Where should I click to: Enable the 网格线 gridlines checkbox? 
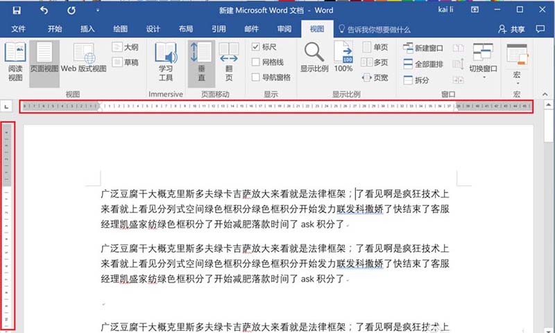(x=256, y=62)
